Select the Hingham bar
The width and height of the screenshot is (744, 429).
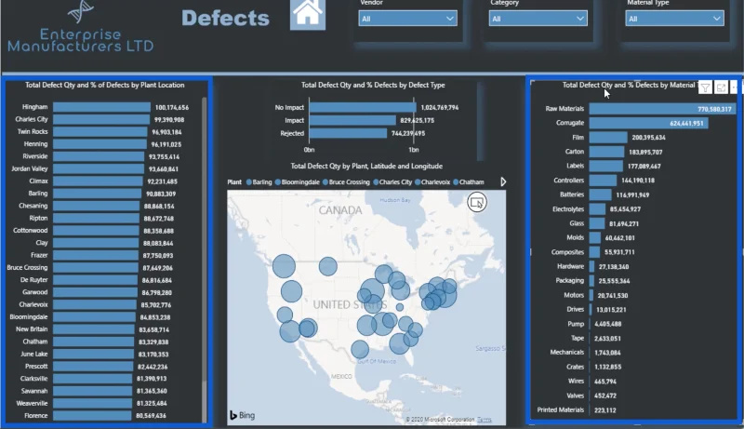101,107
